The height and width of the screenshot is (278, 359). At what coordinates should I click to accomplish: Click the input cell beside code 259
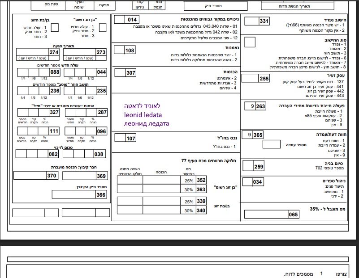coord(248,166)
